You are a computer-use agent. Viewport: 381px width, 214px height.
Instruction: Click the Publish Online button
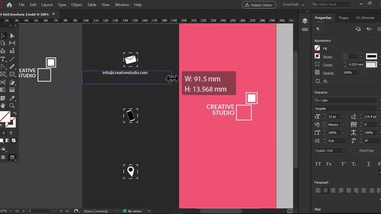pyautogui.click(x=259, y=5)
